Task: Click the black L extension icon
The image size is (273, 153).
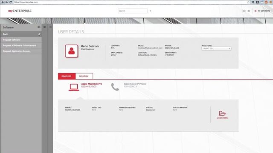Action: click(257, 2)
